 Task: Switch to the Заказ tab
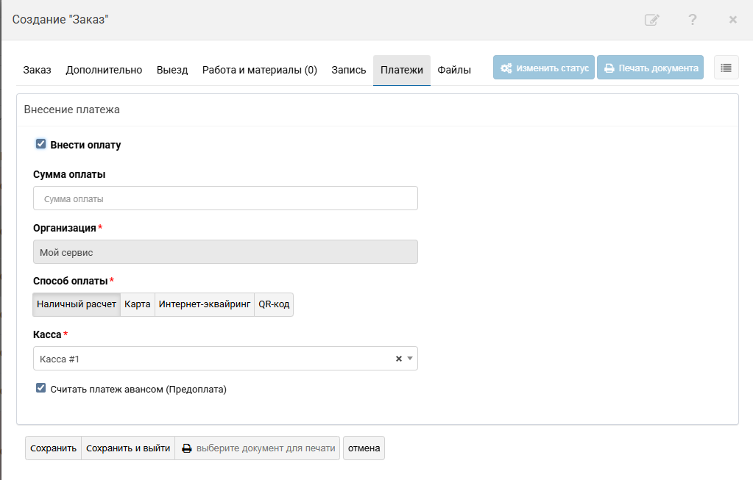click(38, 71)
